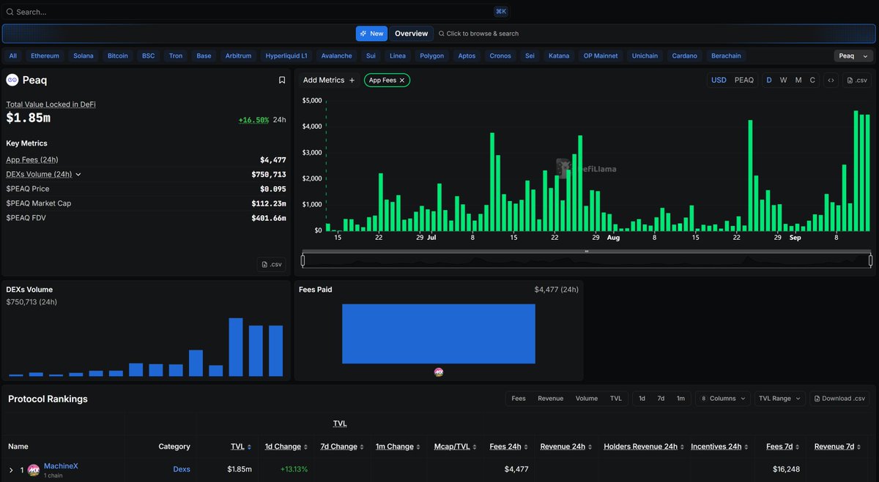Show the Volume columns in Protocol Rankings

coord(587,399)
